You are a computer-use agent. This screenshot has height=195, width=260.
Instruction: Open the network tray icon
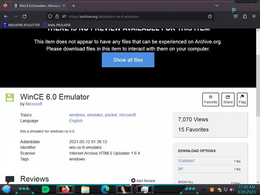point(226,189)
